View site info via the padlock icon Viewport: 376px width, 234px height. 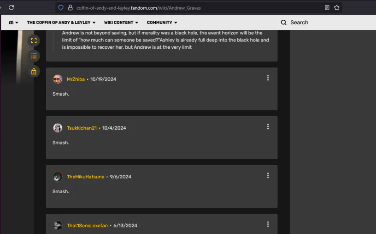[x=70, y=8]
